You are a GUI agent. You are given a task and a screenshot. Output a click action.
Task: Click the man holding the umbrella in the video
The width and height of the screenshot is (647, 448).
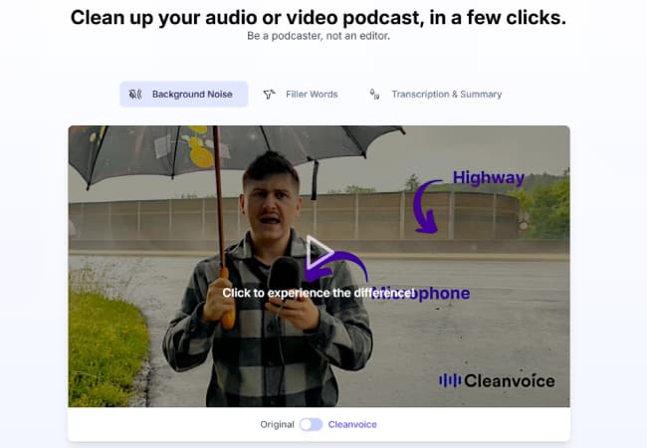(269, 299)
